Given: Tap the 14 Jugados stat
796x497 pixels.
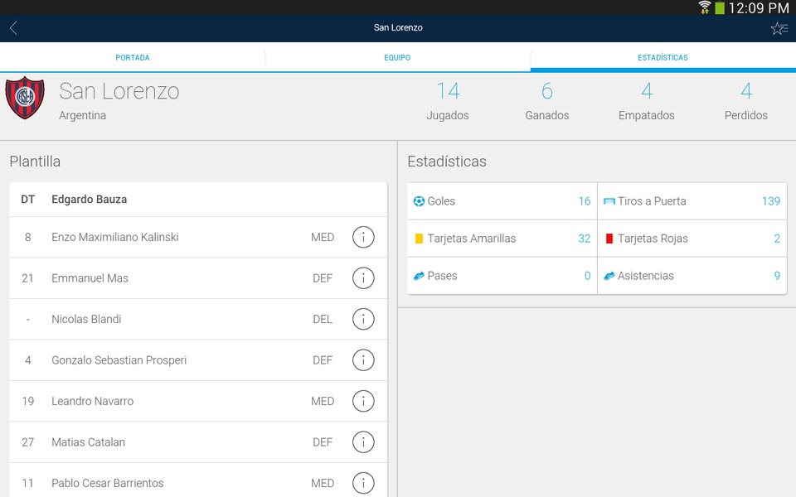Looking at the screenshot, I should (x=448, y=101).
